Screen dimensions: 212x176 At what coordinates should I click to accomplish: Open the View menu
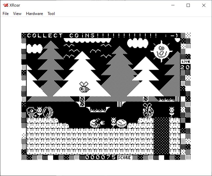coord(17,13)
